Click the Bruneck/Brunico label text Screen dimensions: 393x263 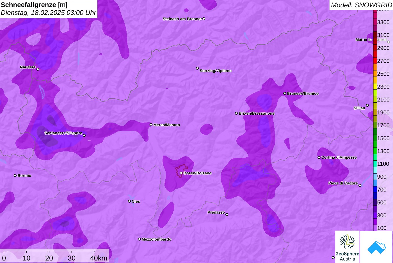[x=303, y=94]
